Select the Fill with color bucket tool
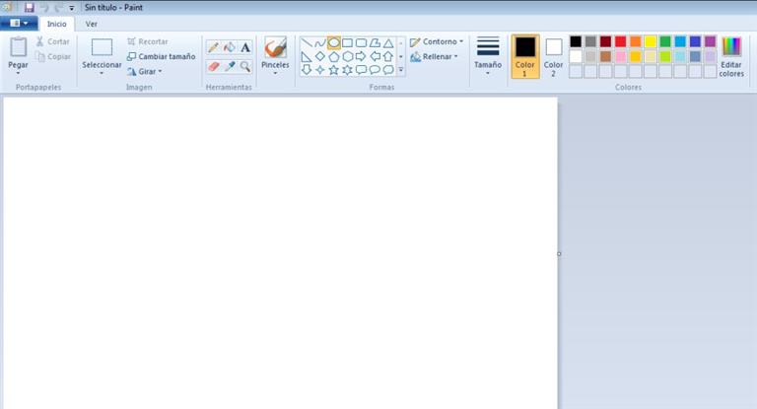Screen dimensions: 757x409 pos(230,47)
